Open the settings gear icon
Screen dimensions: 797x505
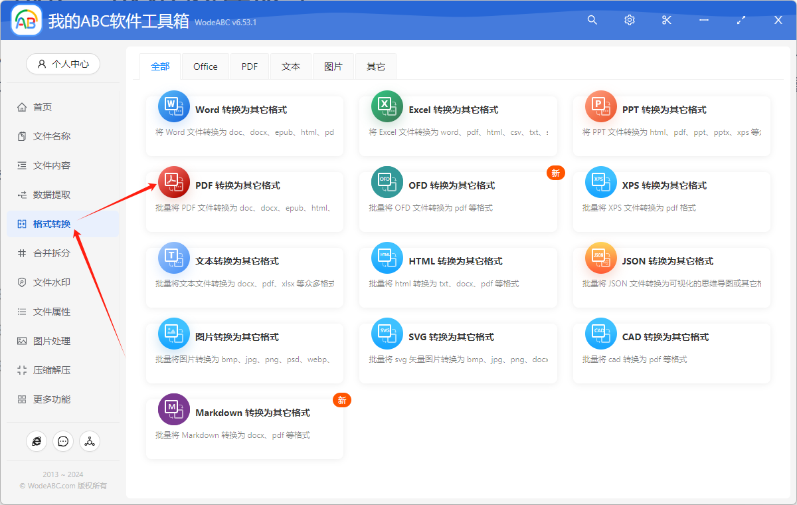(x=629, y=20)
